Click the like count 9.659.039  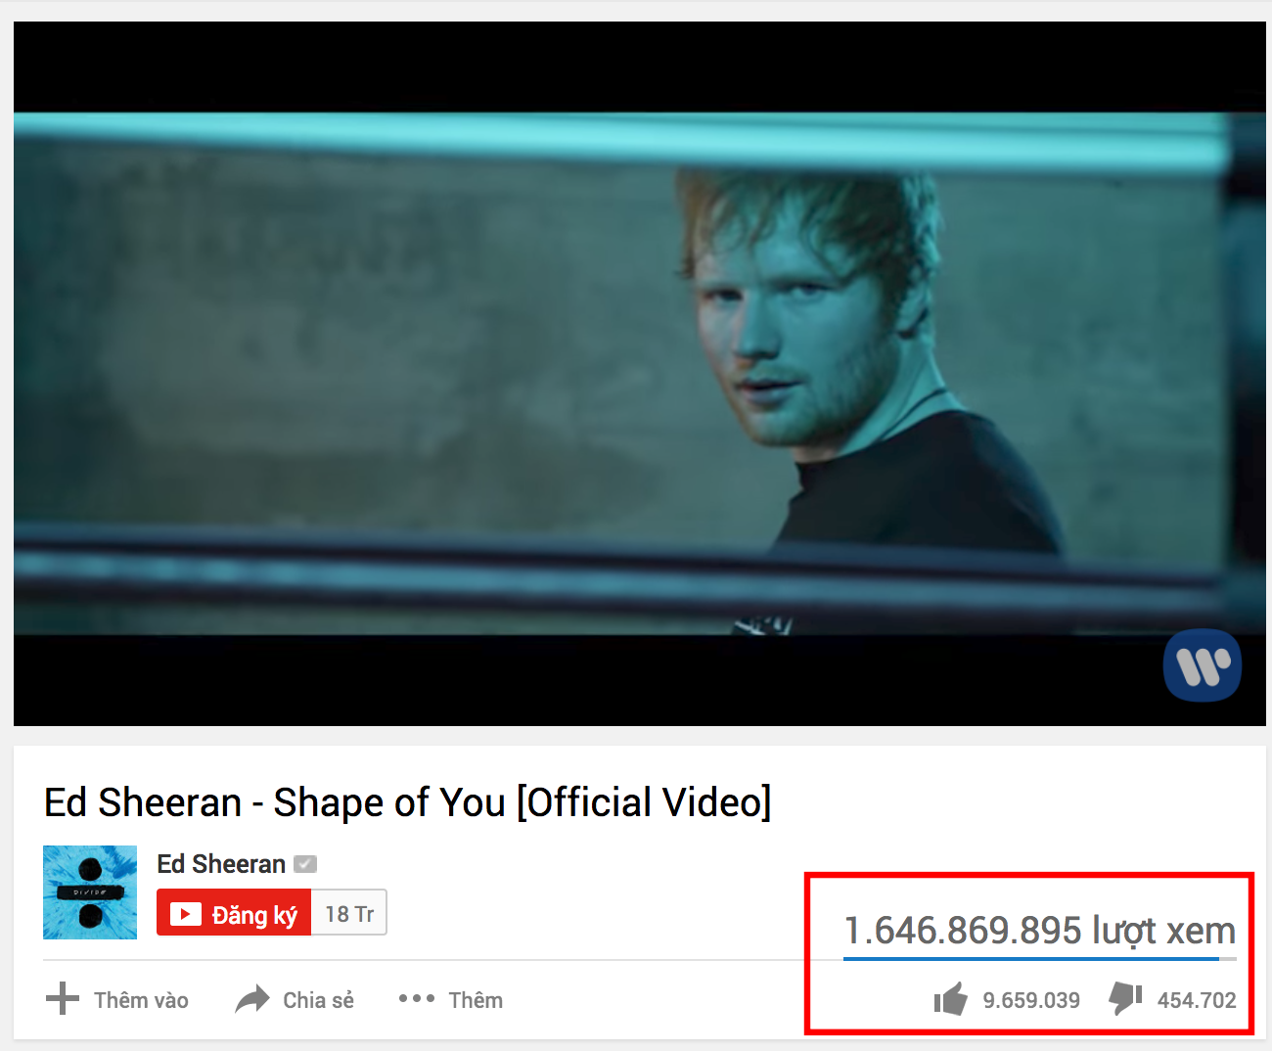click(x=1031, y=1000)
